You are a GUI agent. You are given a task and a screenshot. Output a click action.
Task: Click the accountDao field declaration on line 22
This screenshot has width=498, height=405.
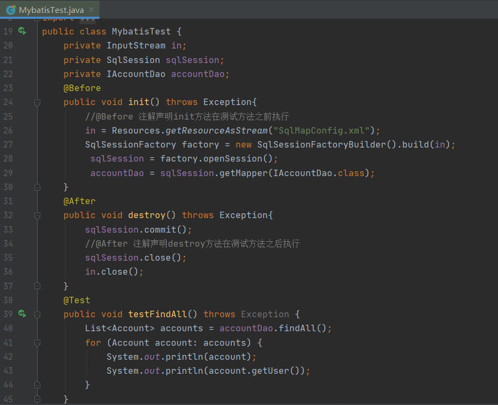coord(198,74)
